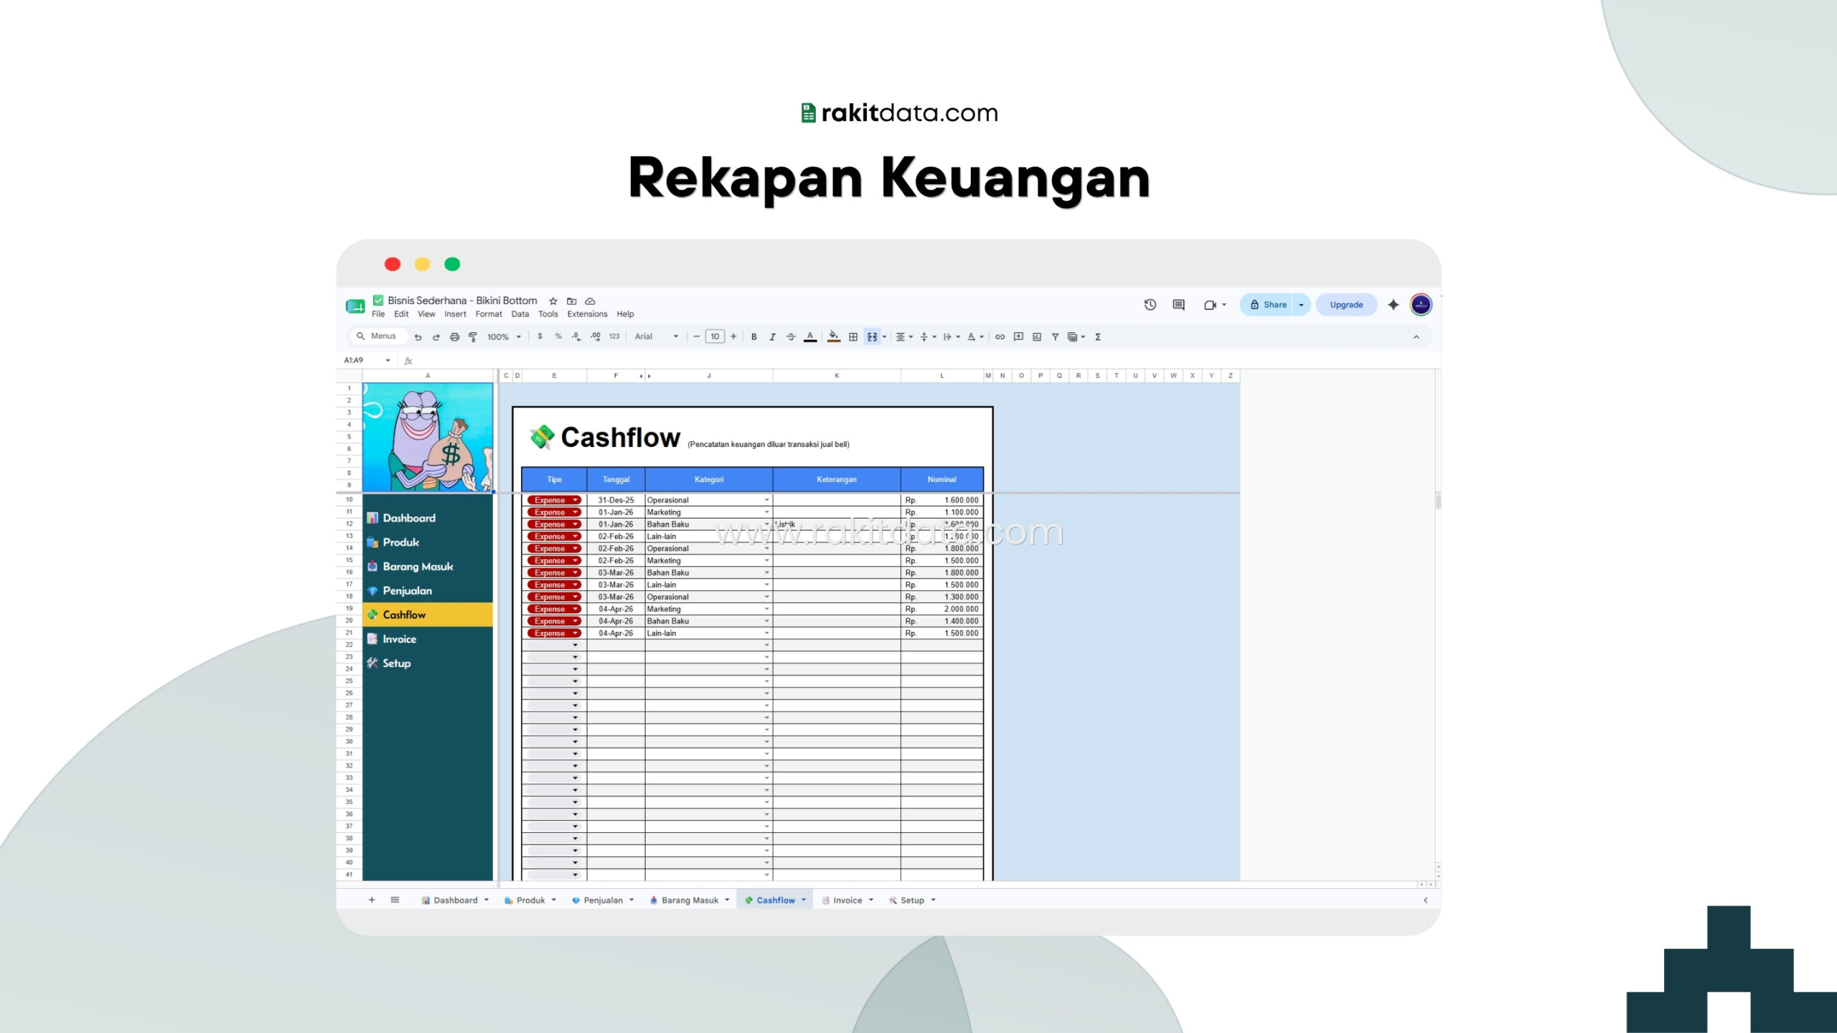Open the Google account avatar
This screenshot has width=1837, height=1033.
coord(1421,305)
